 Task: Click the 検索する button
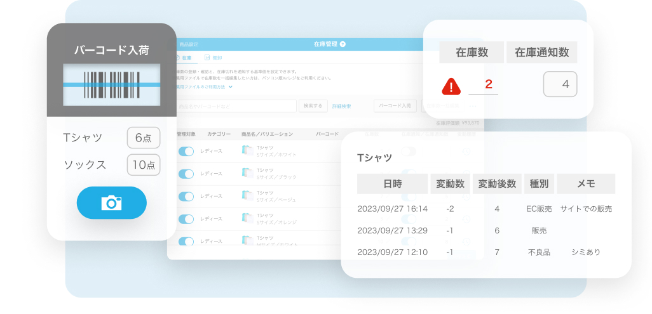click(313, 106)
